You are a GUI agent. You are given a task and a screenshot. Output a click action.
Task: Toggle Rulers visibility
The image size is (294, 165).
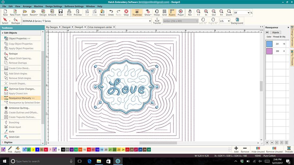coord(172,12)
